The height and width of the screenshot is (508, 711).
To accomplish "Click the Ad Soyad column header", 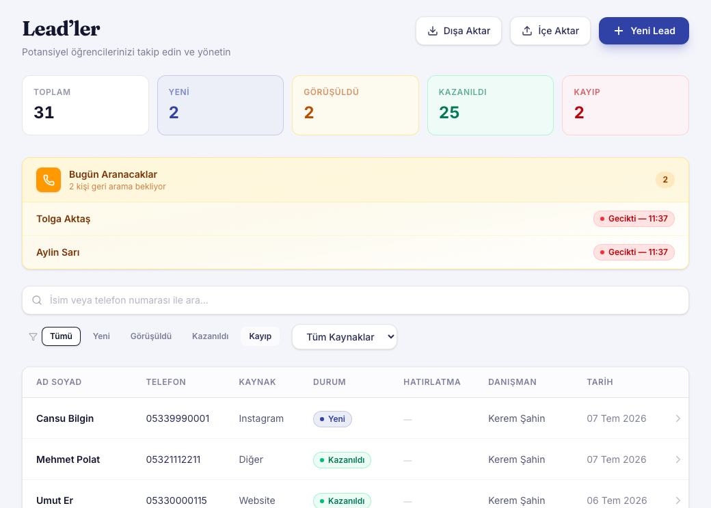I will pyautogui.click(x=59, y=382).
